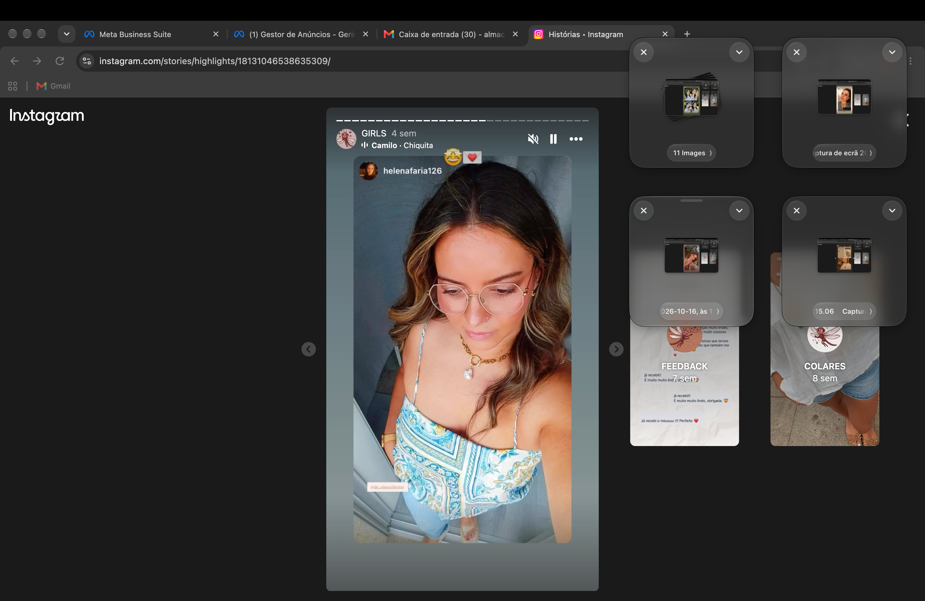Viewport: 925px width, 601px height.
Task: View site information icon in address bar
Action: [87, 61]
